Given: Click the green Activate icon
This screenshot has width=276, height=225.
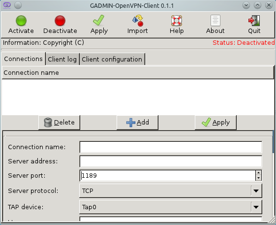Looking at the screenshot, I should point(21,21).
